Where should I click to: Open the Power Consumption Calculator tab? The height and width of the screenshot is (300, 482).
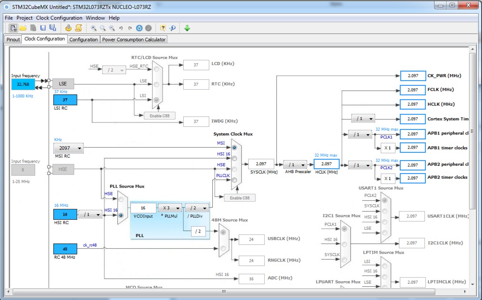point(134,39)
